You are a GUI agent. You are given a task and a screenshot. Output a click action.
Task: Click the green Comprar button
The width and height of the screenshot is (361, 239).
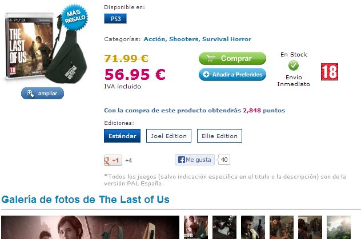232,58
